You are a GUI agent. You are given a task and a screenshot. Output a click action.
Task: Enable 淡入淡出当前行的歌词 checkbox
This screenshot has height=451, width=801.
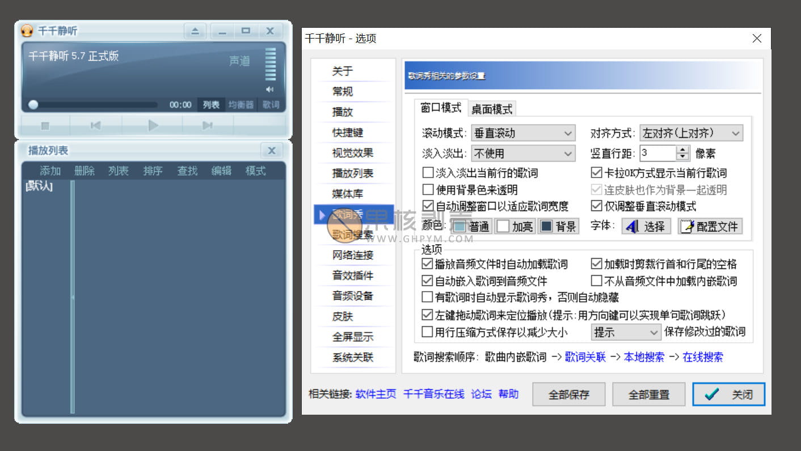click(428, 173)
